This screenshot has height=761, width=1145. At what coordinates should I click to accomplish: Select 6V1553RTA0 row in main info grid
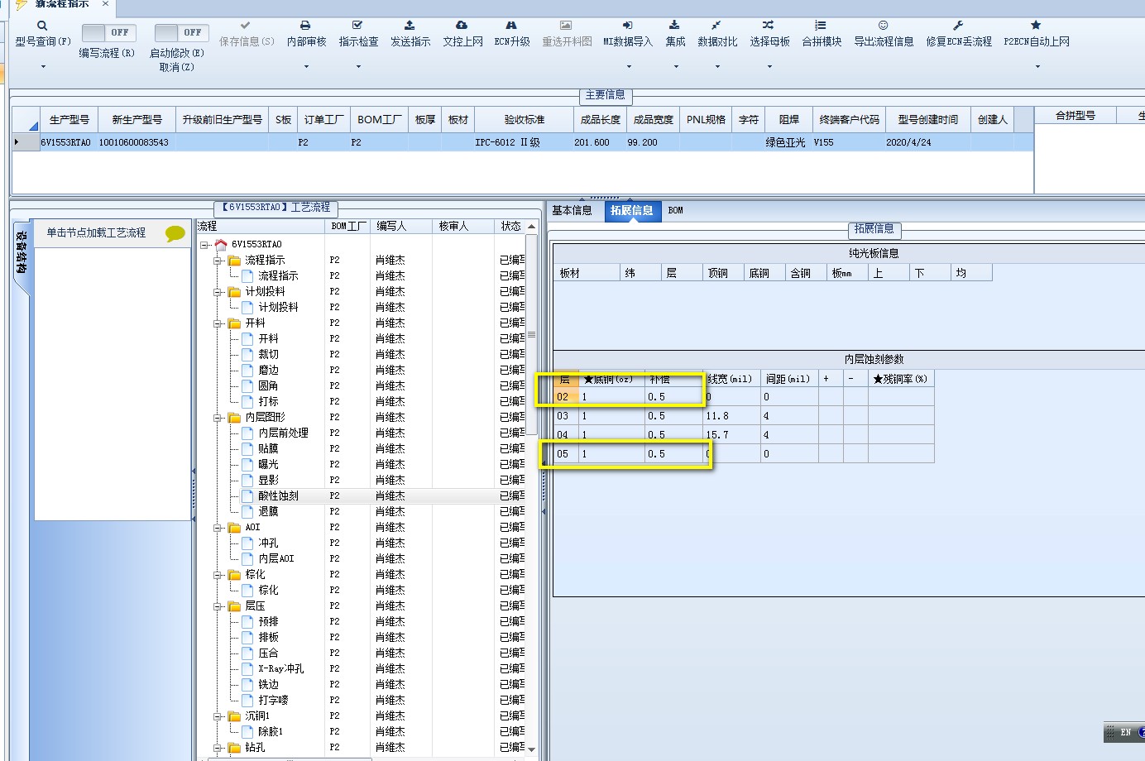tap(522, 142)
